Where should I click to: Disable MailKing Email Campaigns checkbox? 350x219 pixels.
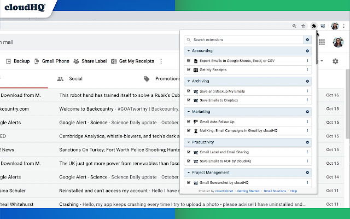189,130
